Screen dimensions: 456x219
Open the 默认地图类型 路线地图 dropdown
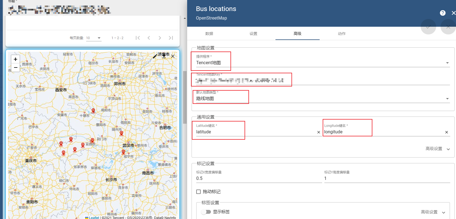click(323, 99)
